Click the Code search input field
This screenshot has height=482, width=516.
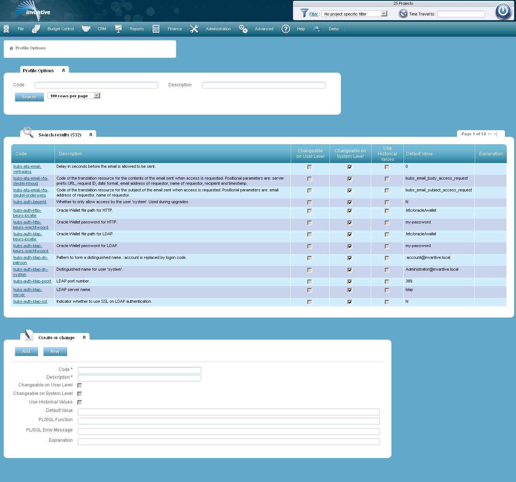coord(96,85)
